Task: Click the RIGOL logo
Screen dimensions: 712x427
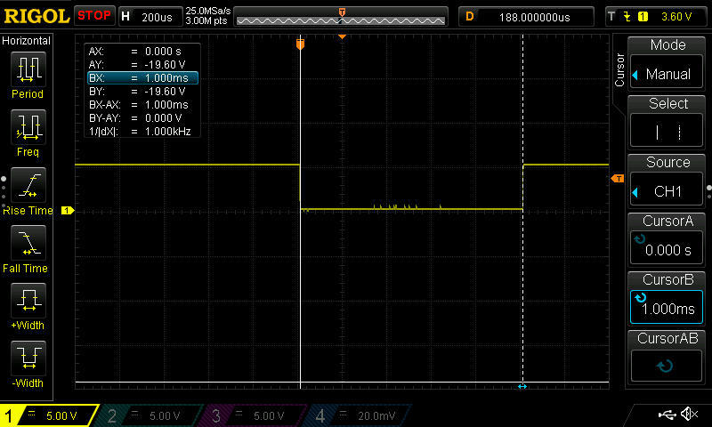Action: click(36, 16)
